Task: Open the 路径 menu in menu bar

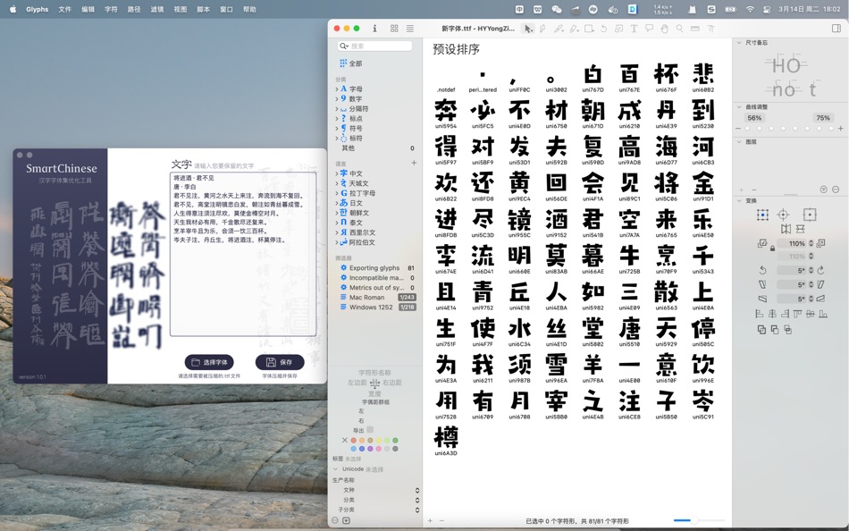Action: click(x=134, y=9)
